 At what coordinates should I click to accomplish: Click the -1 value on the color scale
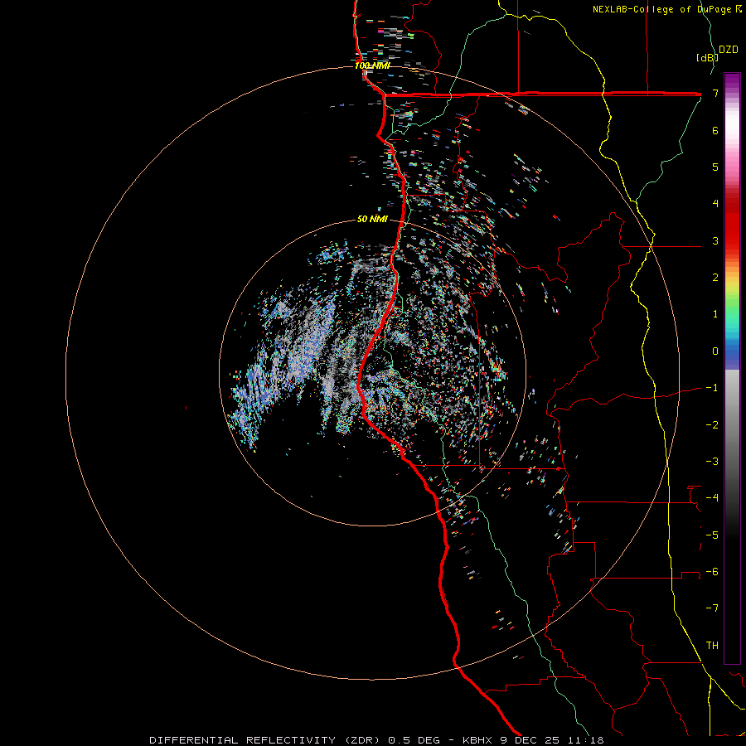[712, 388]
